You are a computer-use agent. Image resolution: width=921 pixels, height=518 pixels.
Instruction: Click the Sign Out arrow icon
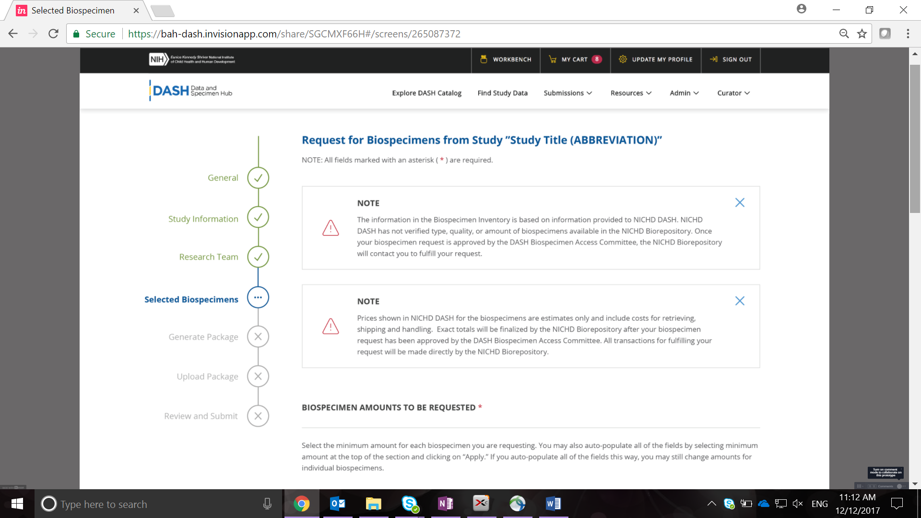[x=713, y=59]
